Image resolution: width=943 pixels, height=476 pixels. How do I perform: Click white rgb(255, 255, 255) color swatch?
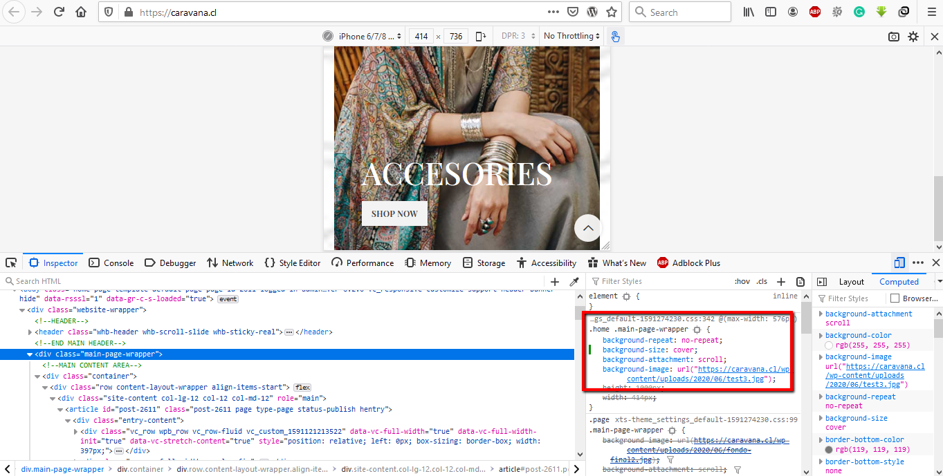pyautogui.click(x=829, y=345)
